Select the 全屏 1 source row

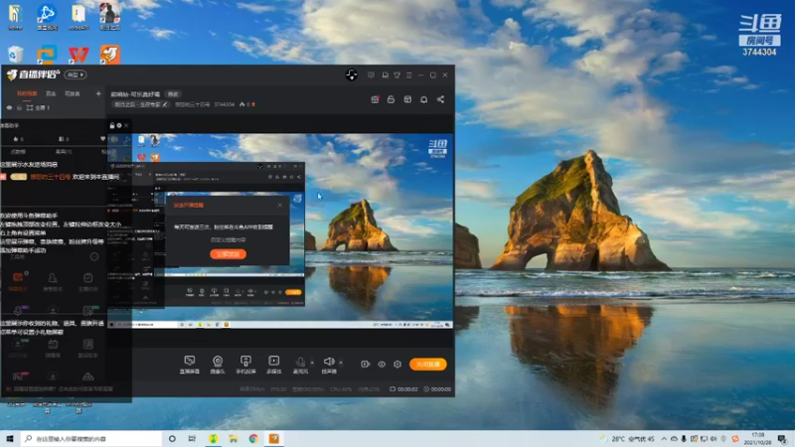(x=54, y=108)
